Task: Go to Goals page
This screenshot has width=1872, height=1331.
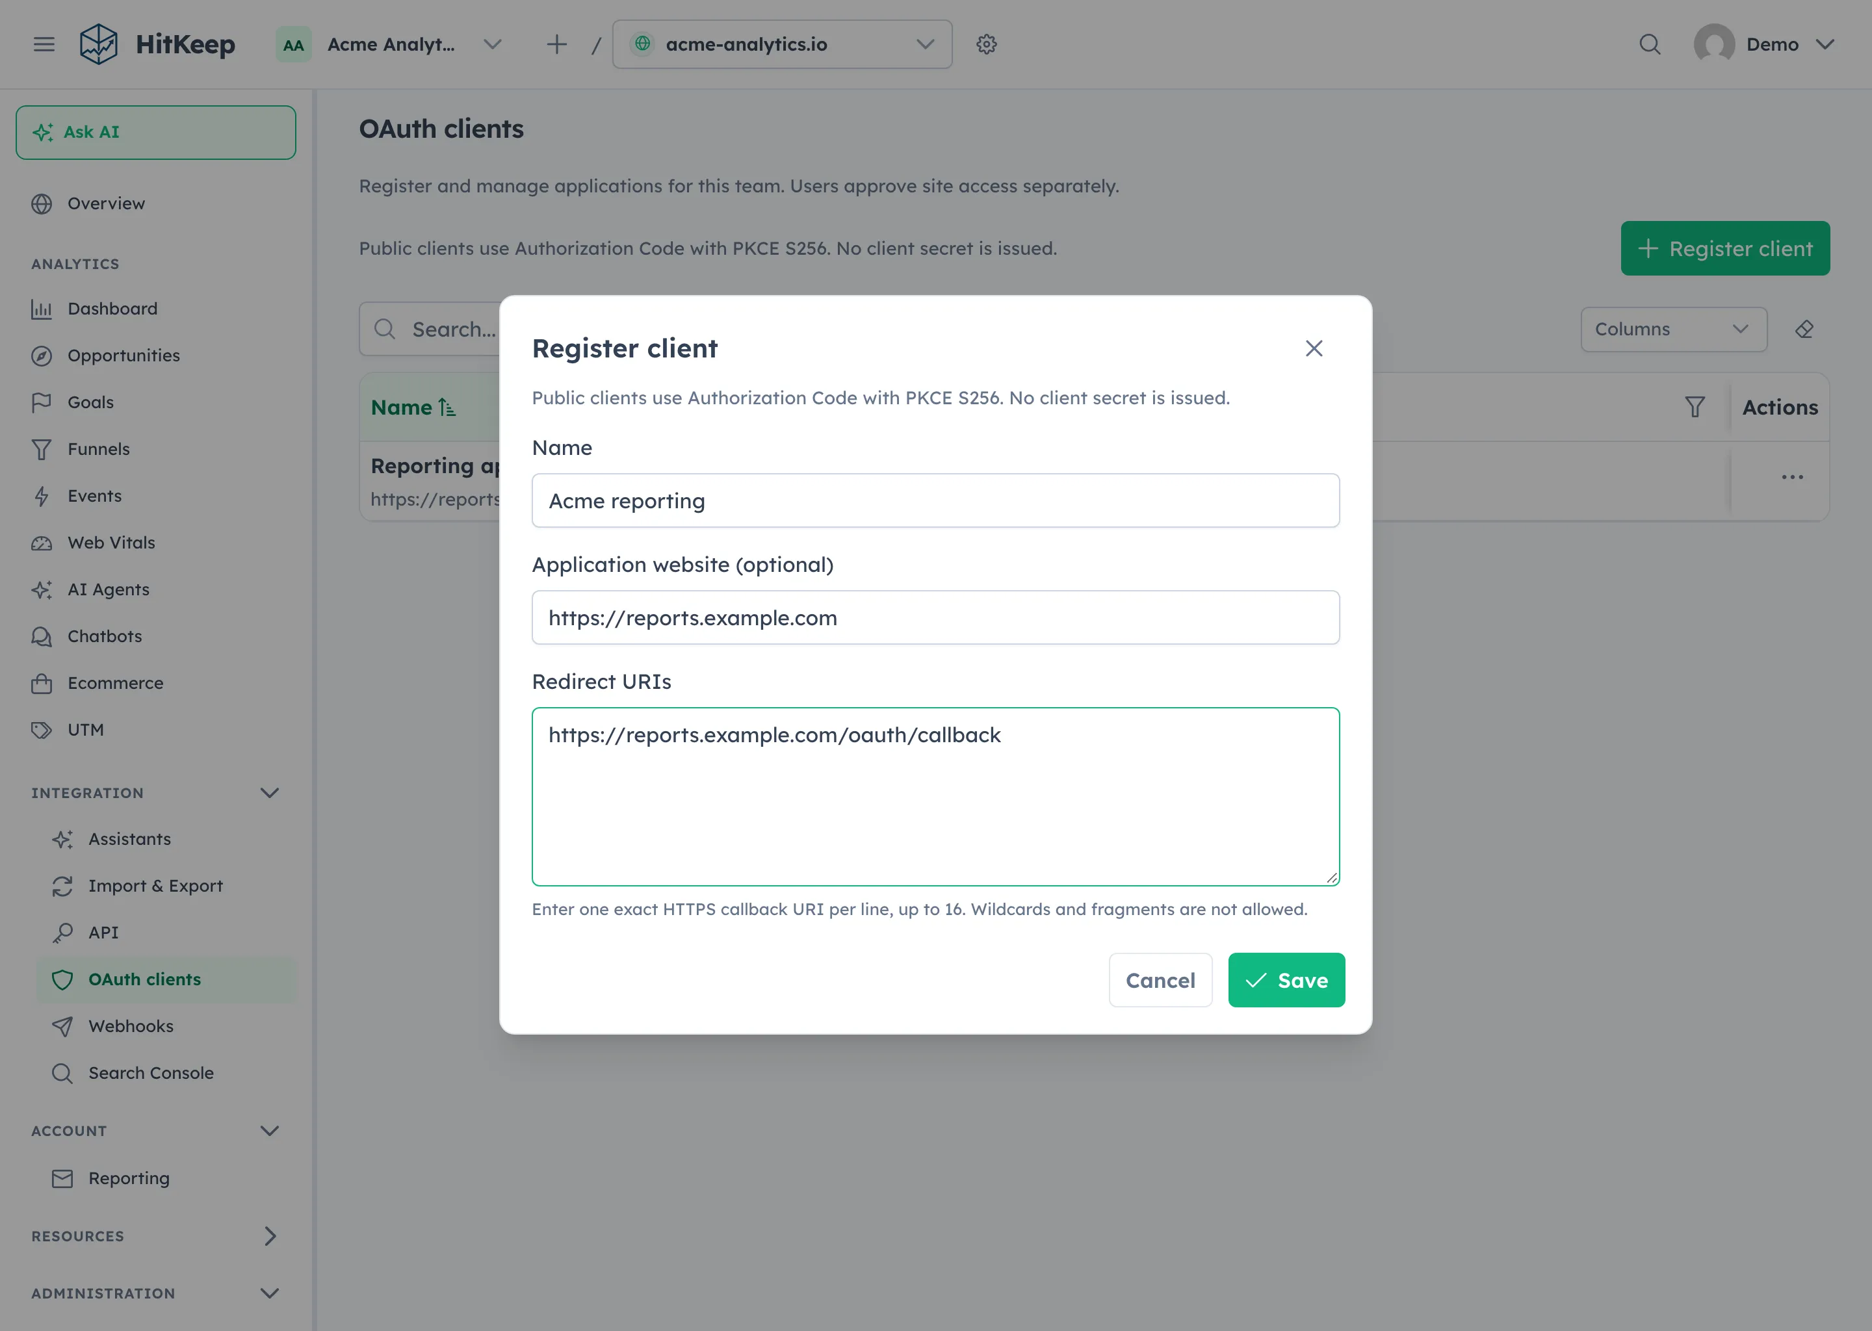Action: click(156, 402)
